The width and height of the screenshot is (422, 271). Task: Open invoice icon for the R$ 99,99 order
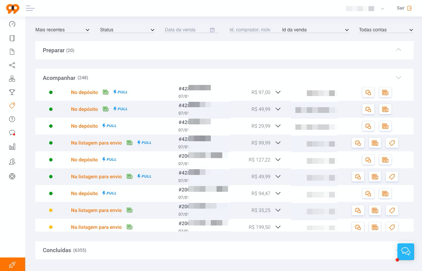(375, 143)
